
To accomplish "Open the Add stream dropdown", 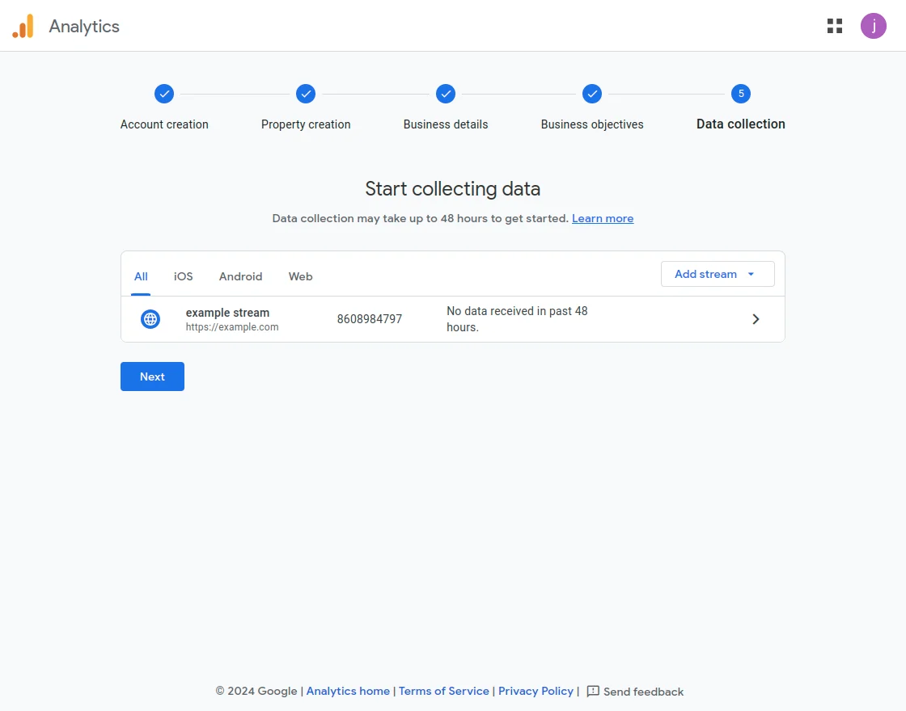I will point(717,274).
